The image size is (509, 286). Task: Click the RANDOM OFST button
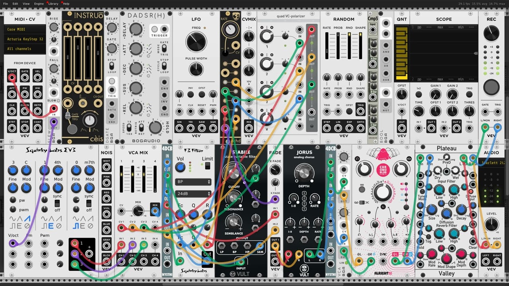pyautogui.click(x=349, y=112)
